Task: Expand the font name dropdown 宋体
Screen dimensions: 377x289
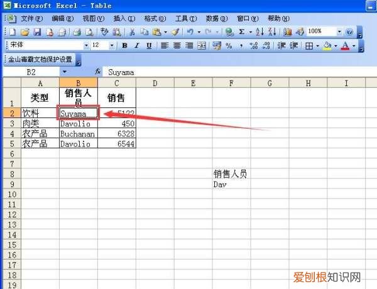Action: pyautogui.click(x=86, y=45)
